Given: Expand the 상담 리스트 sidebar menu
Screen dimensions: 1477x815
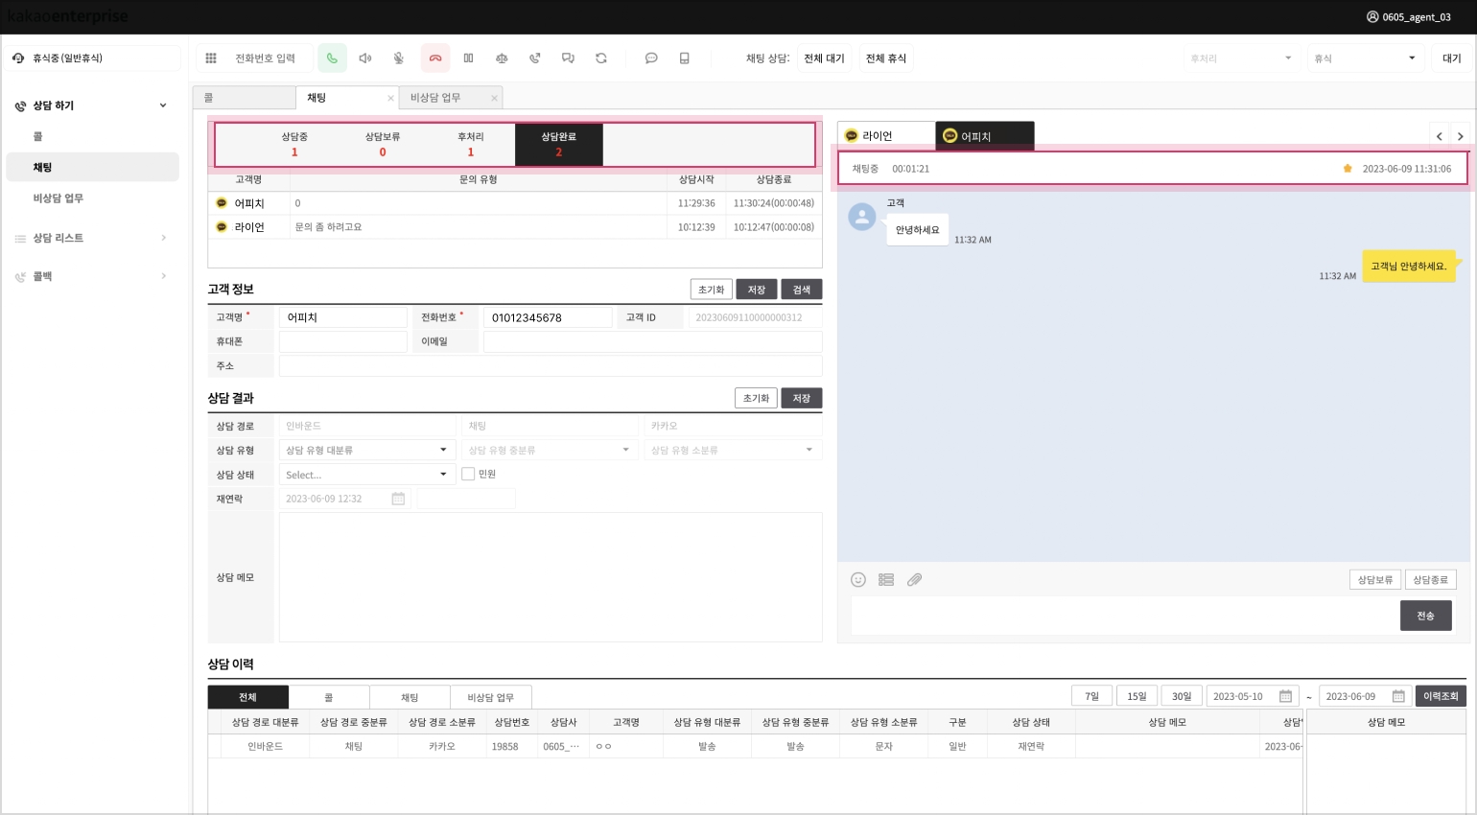Looking at the screenshot, I should point(91,238).
